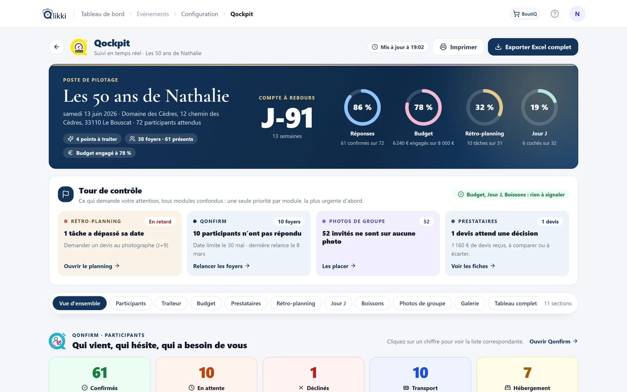Click the people icon in 38 foyers badge

[x=132, y=139]
